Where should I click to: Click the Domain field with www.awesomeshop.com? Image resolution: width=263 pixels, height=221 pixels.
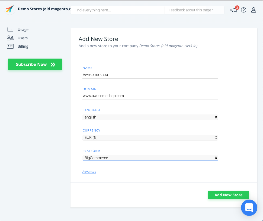click(x=150, y=96)
